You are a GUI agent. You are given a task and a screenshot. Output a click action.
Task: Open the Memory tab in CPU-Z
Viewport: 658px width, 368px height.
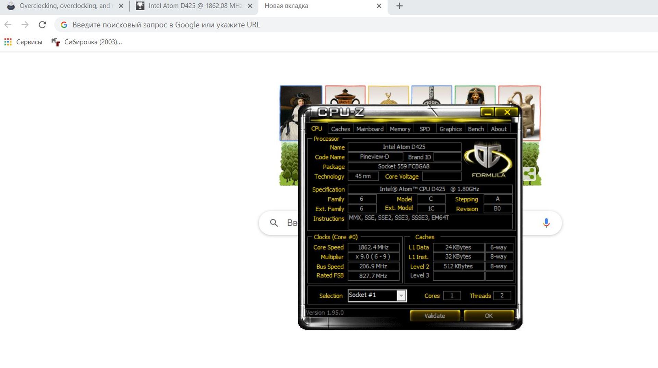pyautogui.click(x=400, y=129)
